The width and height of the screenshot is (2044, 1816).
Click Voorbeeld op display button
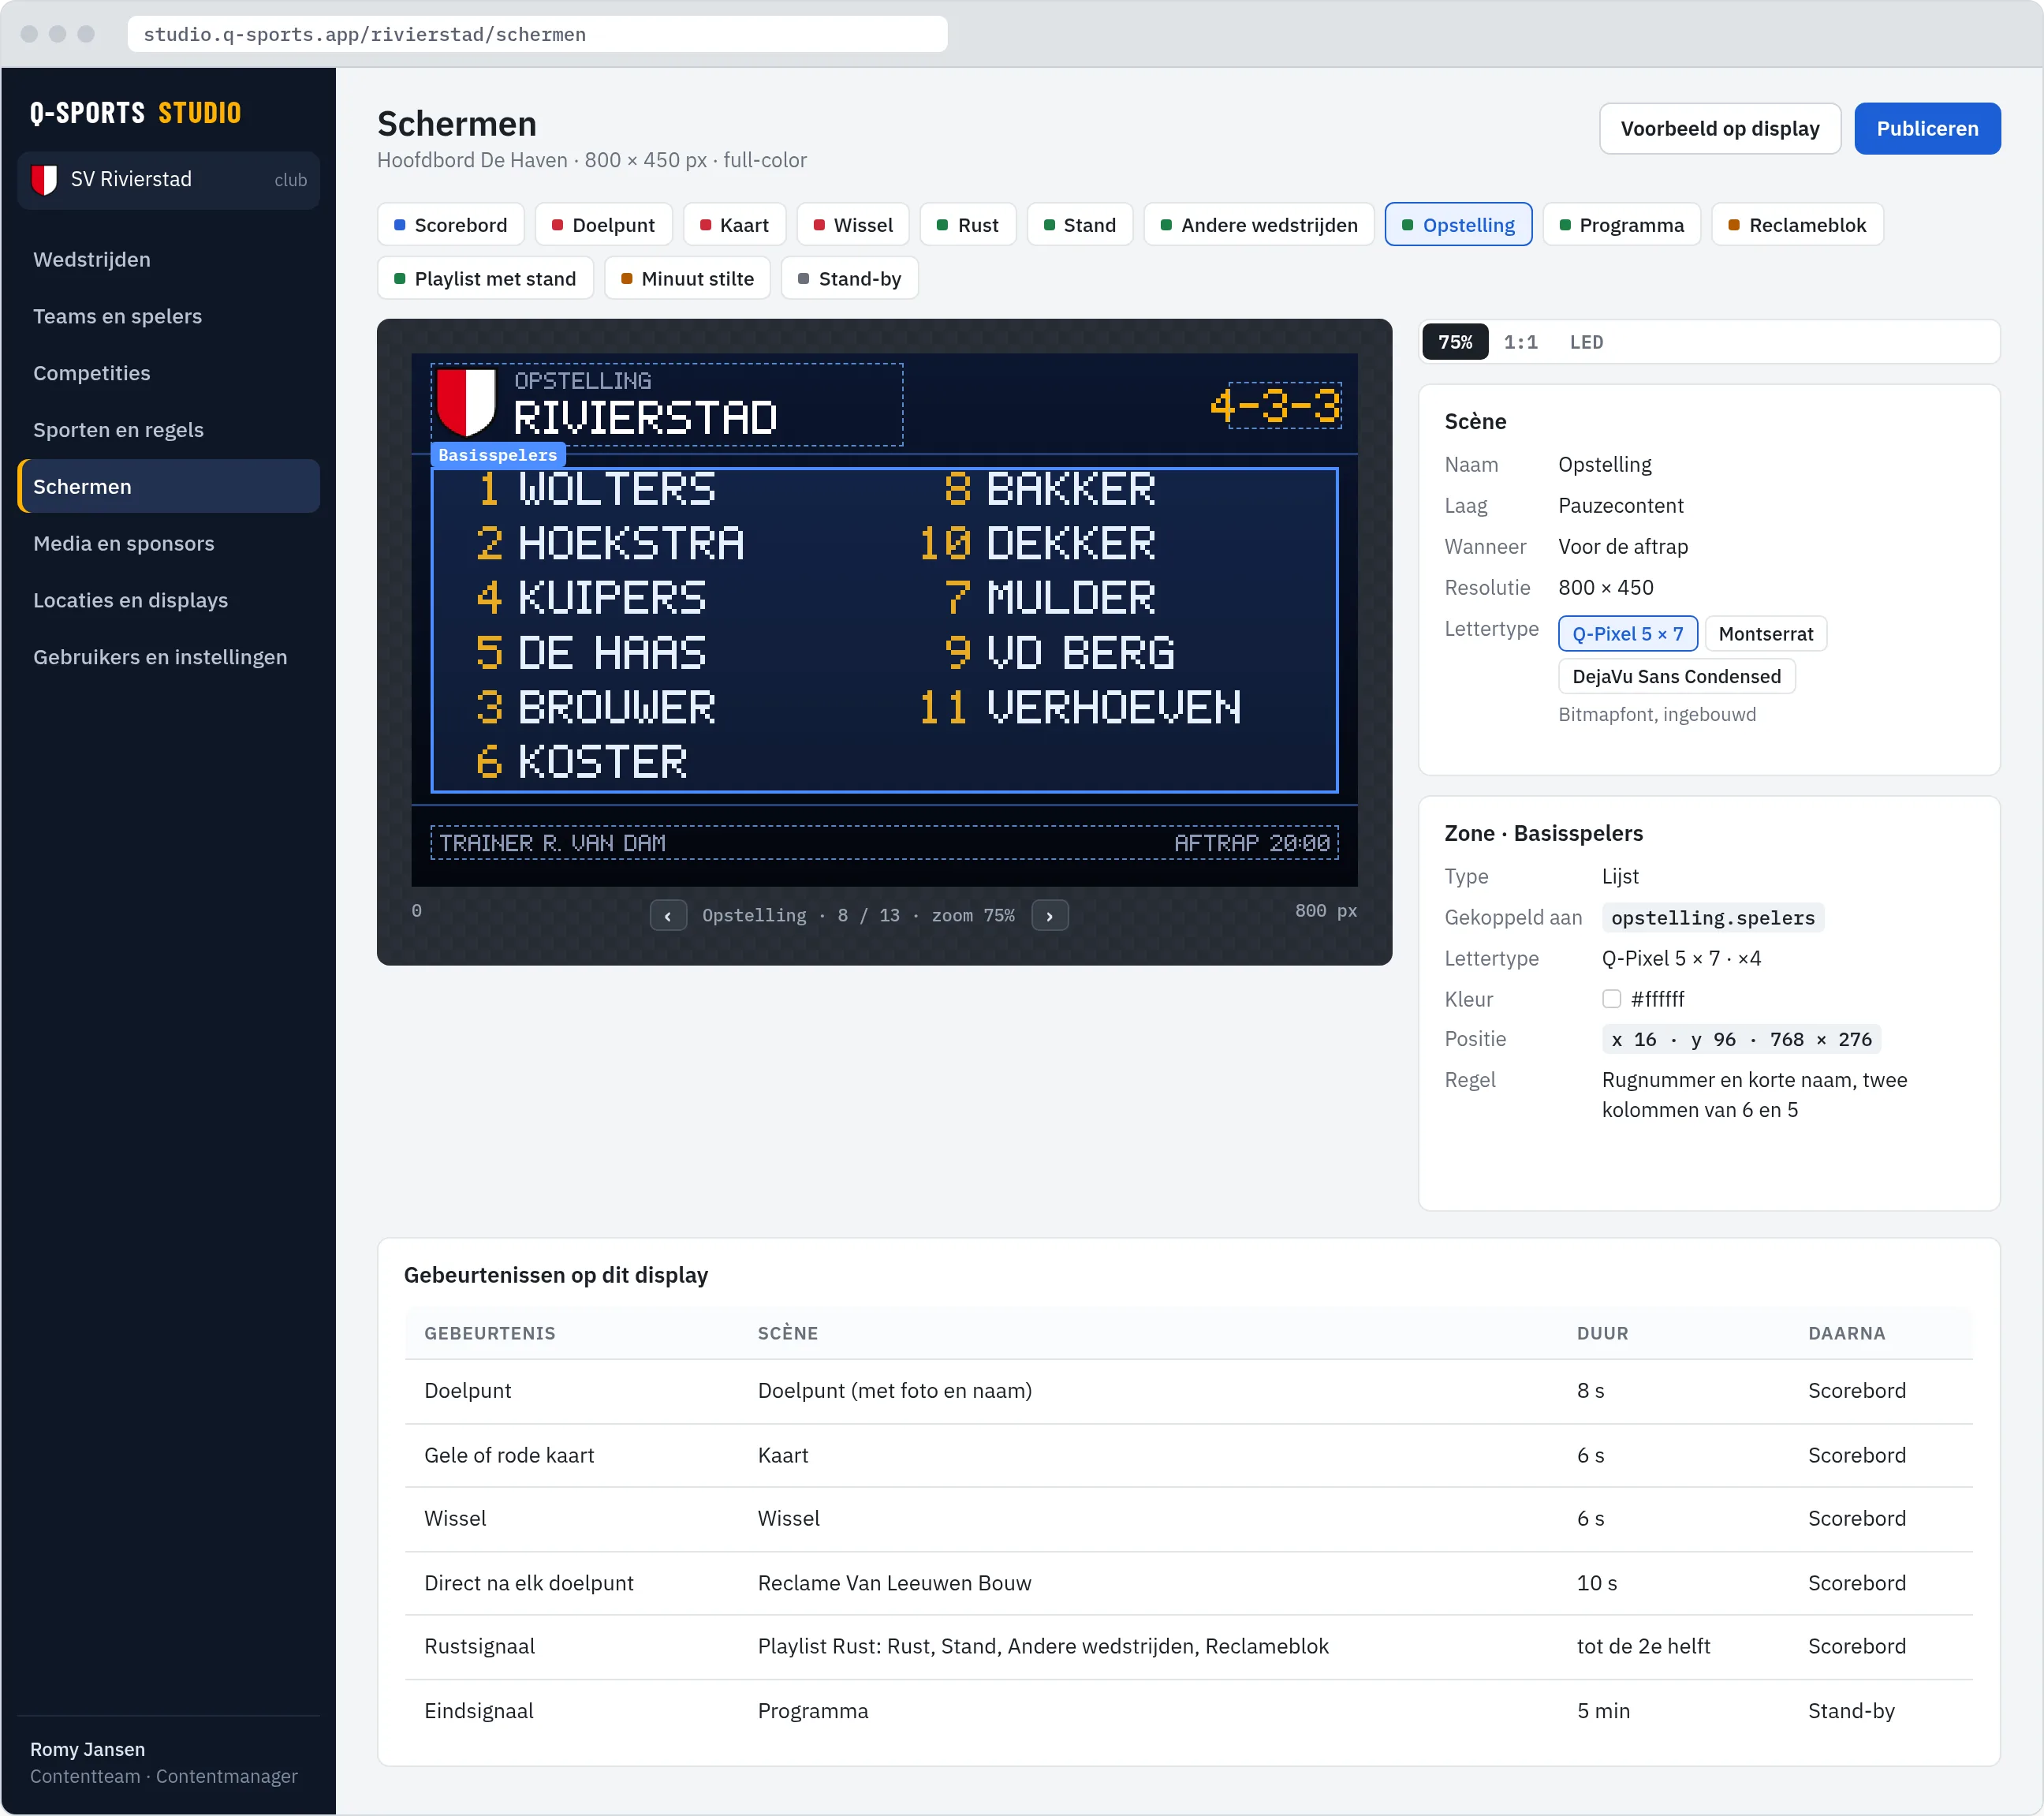pyautogui.click(x=1719, y=129)
